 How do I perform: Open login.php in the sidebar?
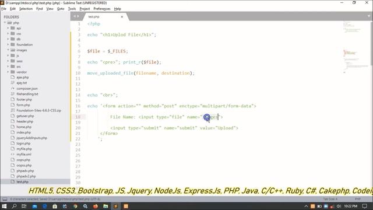pyautogui.click(x=23, y=143)
